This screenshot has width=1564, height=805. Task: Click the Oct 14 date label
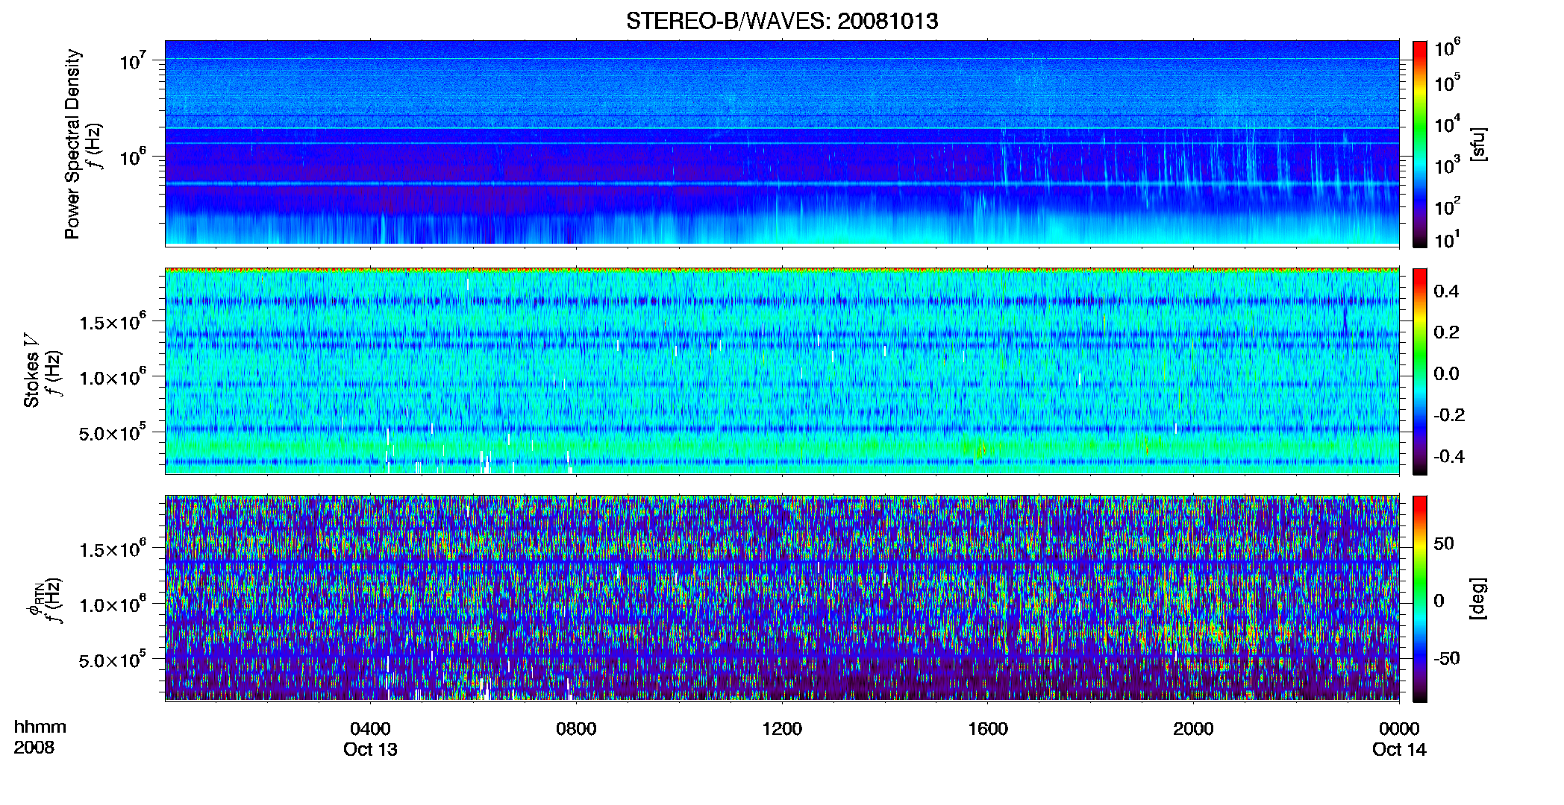[1399, 749]
